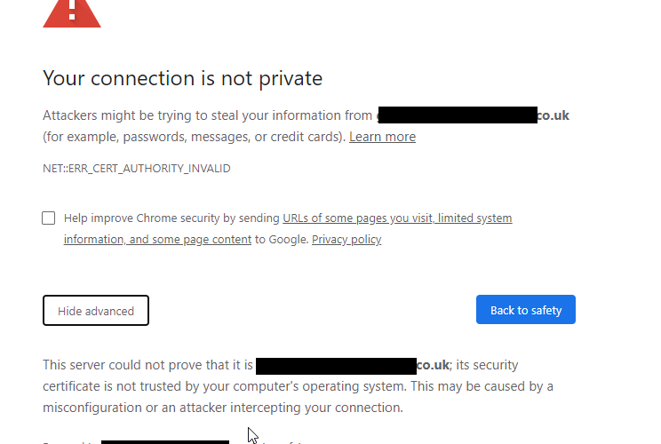Open the Privacy policy link
The image size is (661, 444).
pos(346,239)
